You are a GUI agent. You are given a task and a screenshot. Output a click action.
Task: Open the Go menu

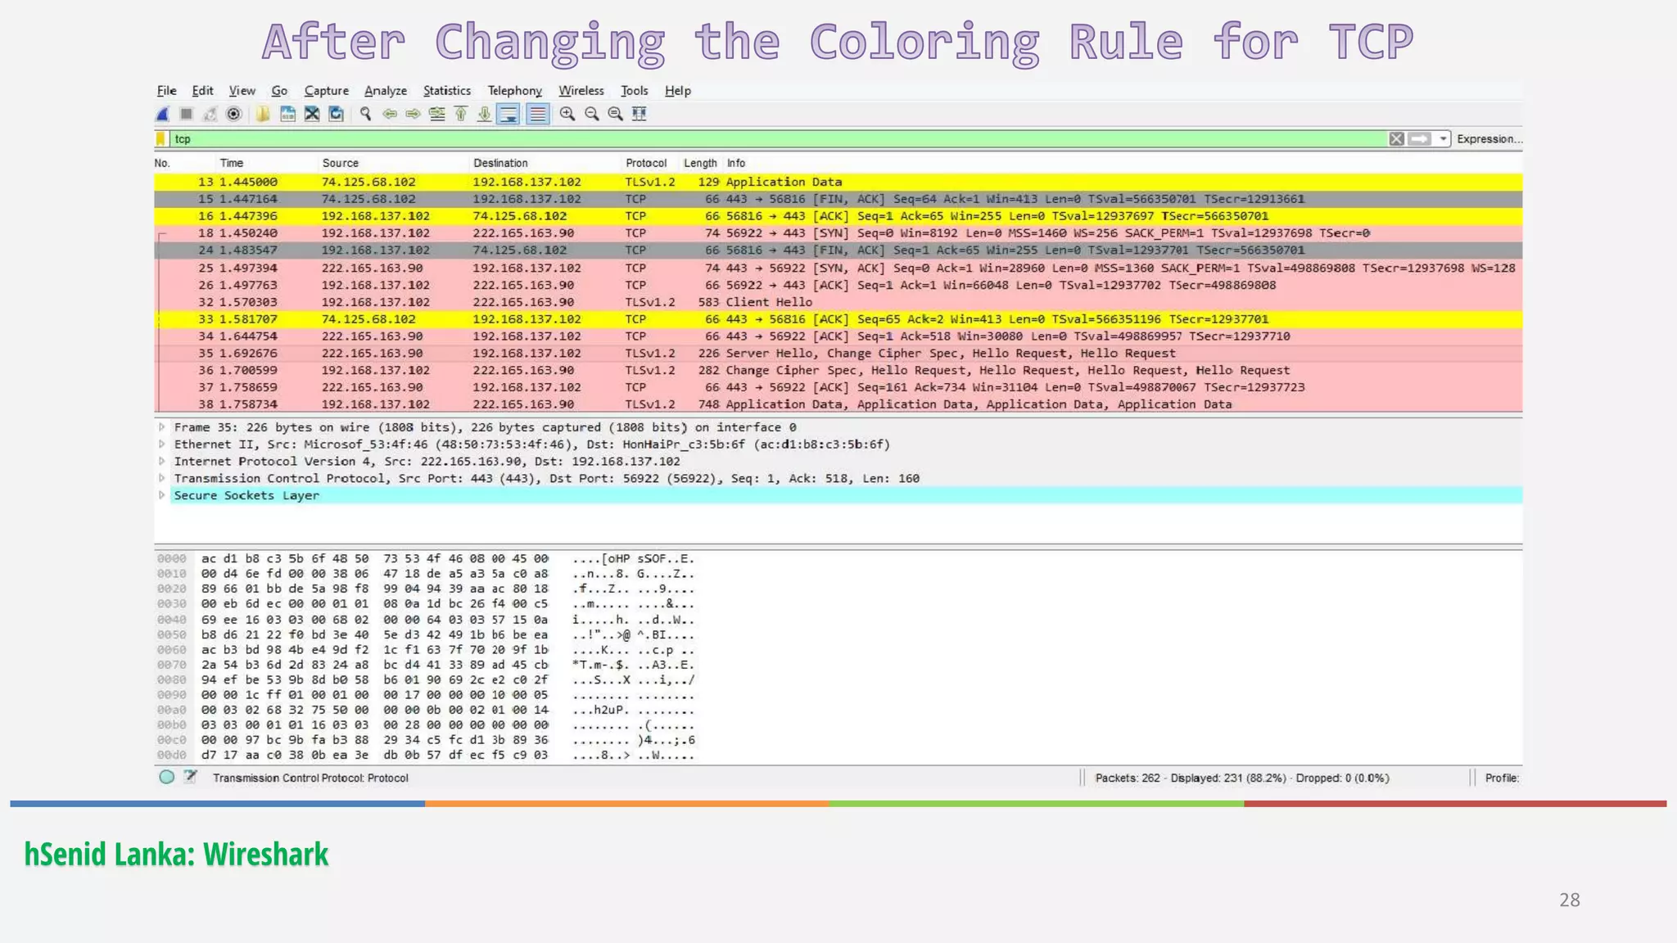click(x=279, y=91)
